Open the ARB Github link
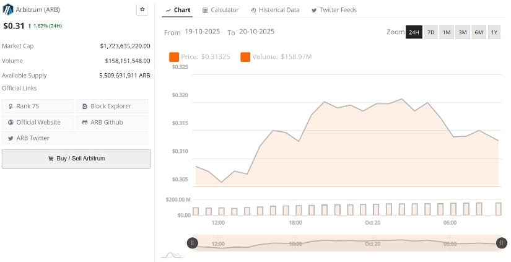 point(112,122)
